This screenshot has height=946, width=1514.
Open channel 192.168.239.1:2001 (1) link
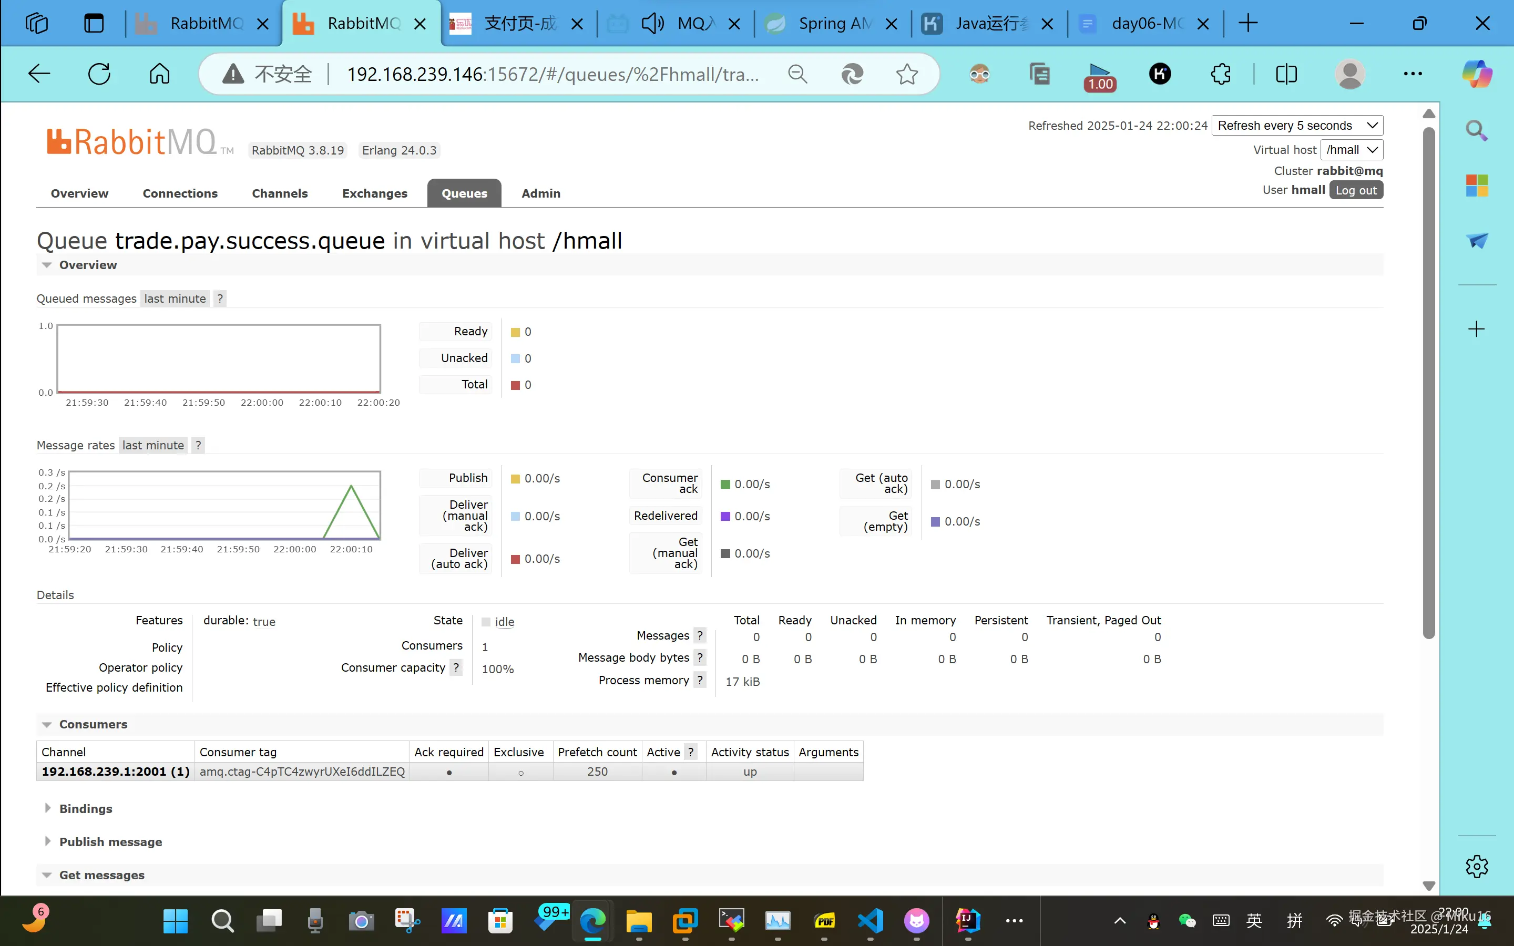[115, 772]
